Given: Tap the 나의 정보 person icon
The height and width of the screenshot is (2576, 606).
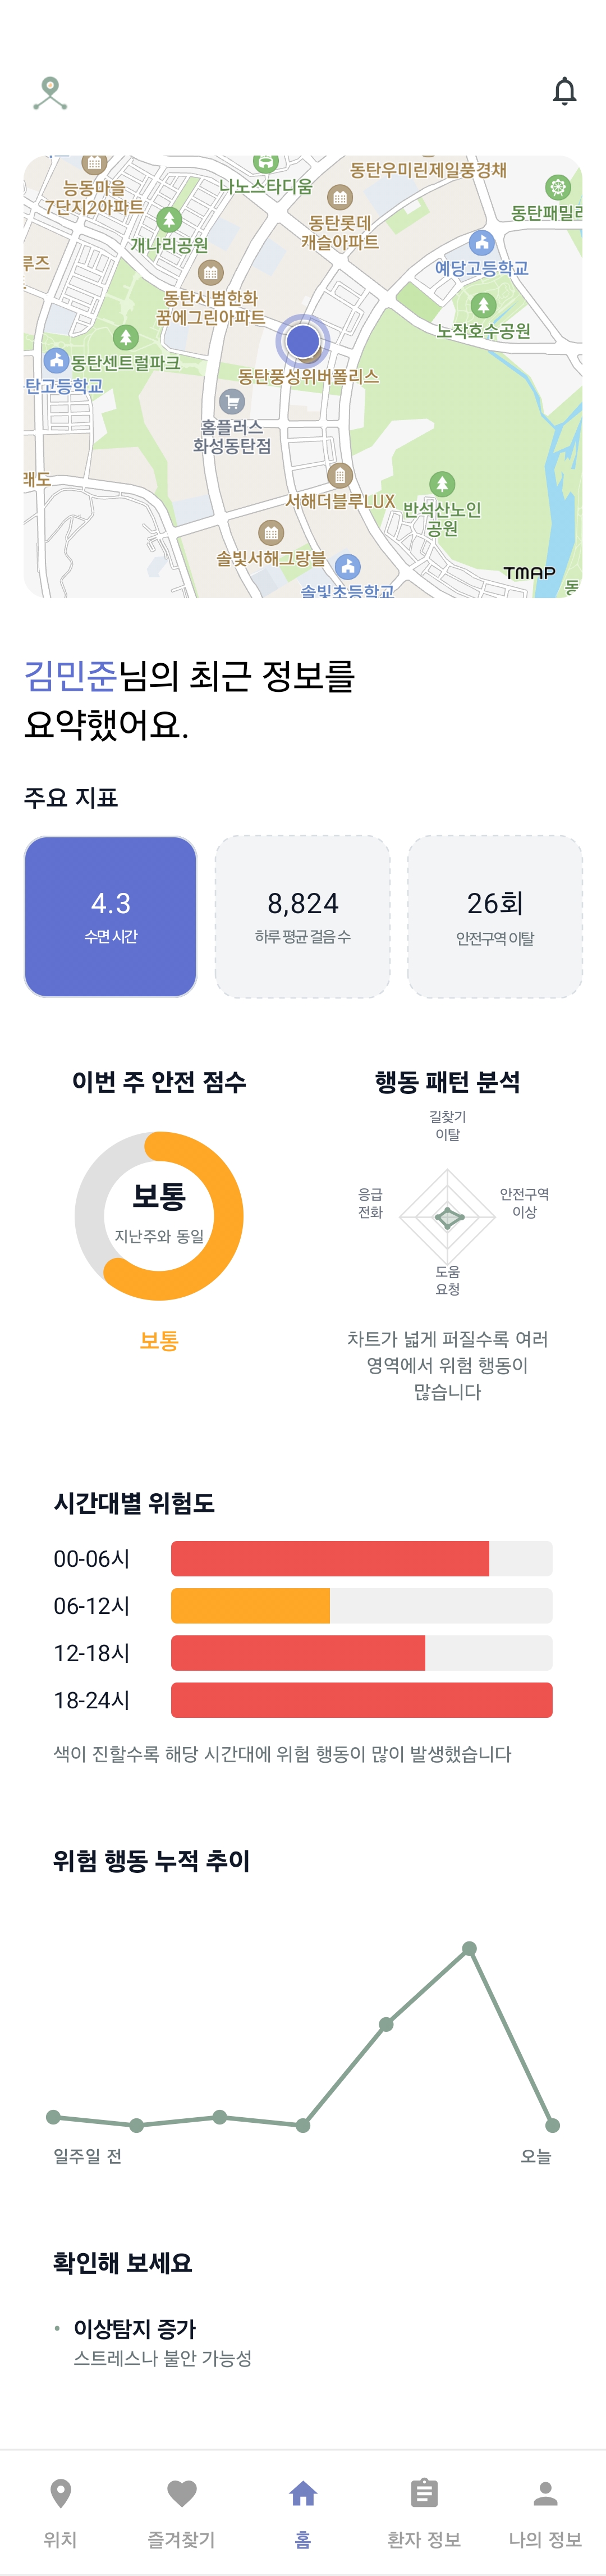Looking at the screenshot, I should (545, 2493).
